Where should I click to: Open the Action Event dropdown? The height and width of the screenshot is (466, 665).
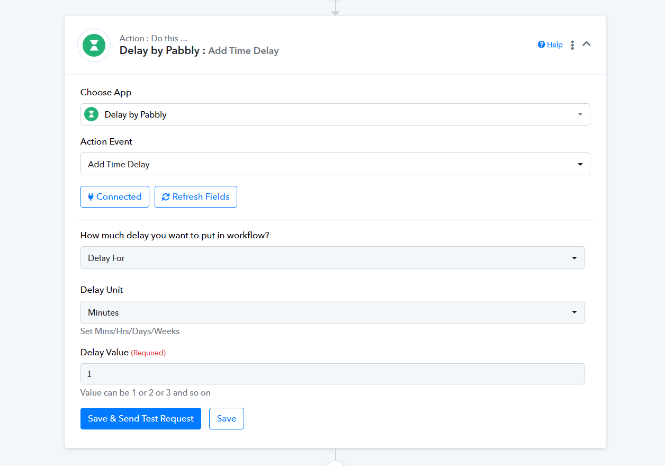(x=335, y=164)
